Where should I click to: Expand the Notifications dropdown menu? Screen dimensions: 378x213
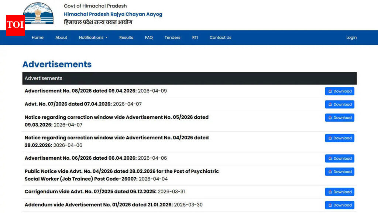click(x=93, y=37)
